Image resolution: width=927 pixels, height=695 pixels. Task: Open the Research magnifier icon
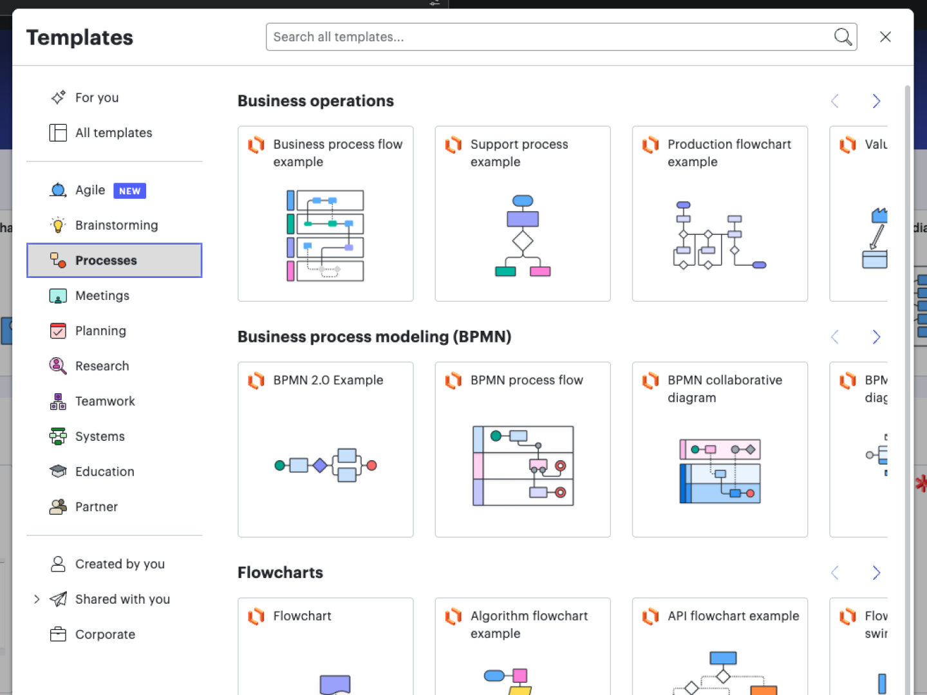[x=58, y=366]
